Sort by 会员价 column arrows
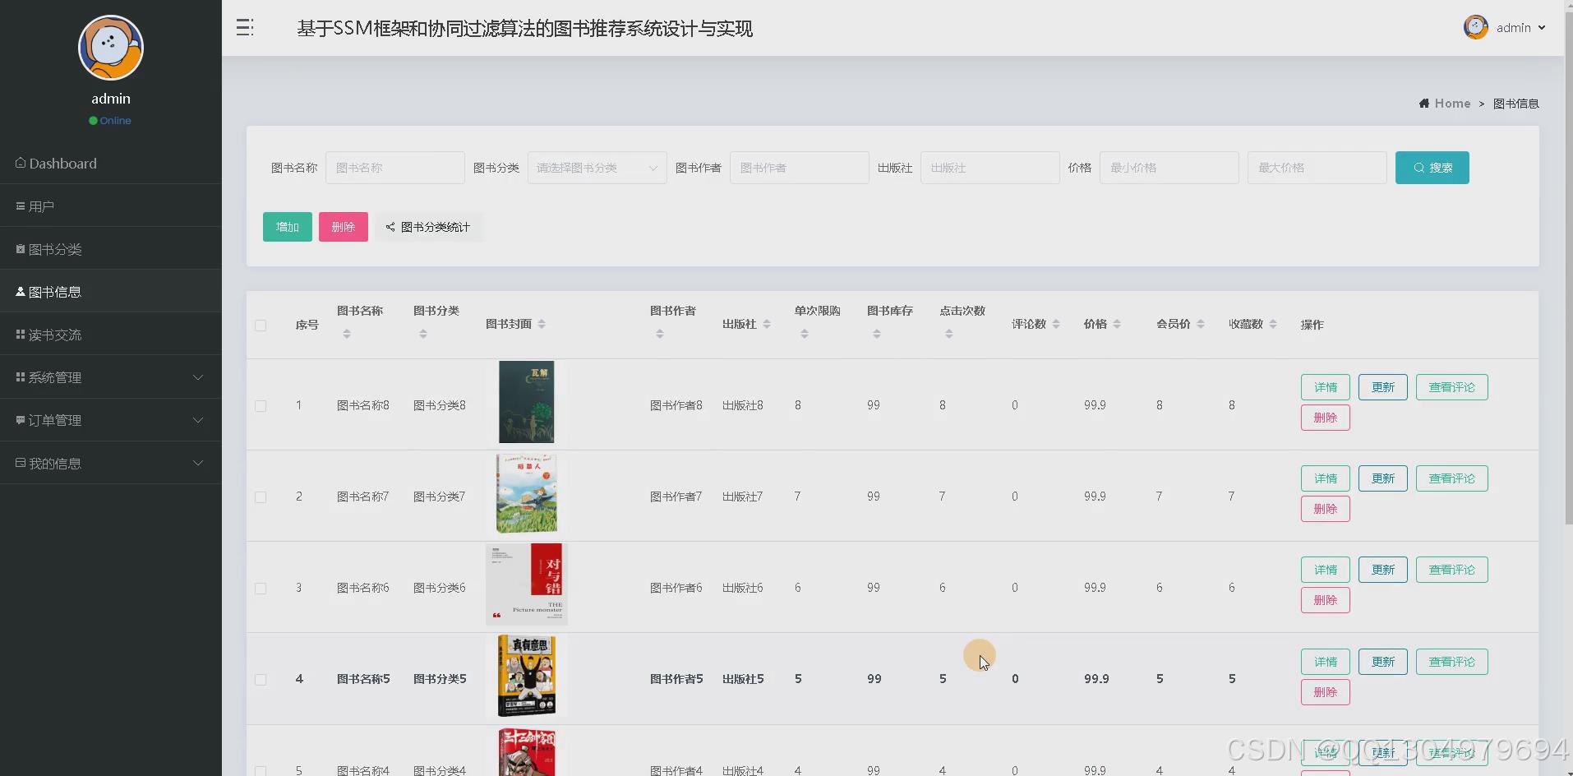Viewport: 1573px width, 776px height. pyautogui.click(x=1201, y=324)
